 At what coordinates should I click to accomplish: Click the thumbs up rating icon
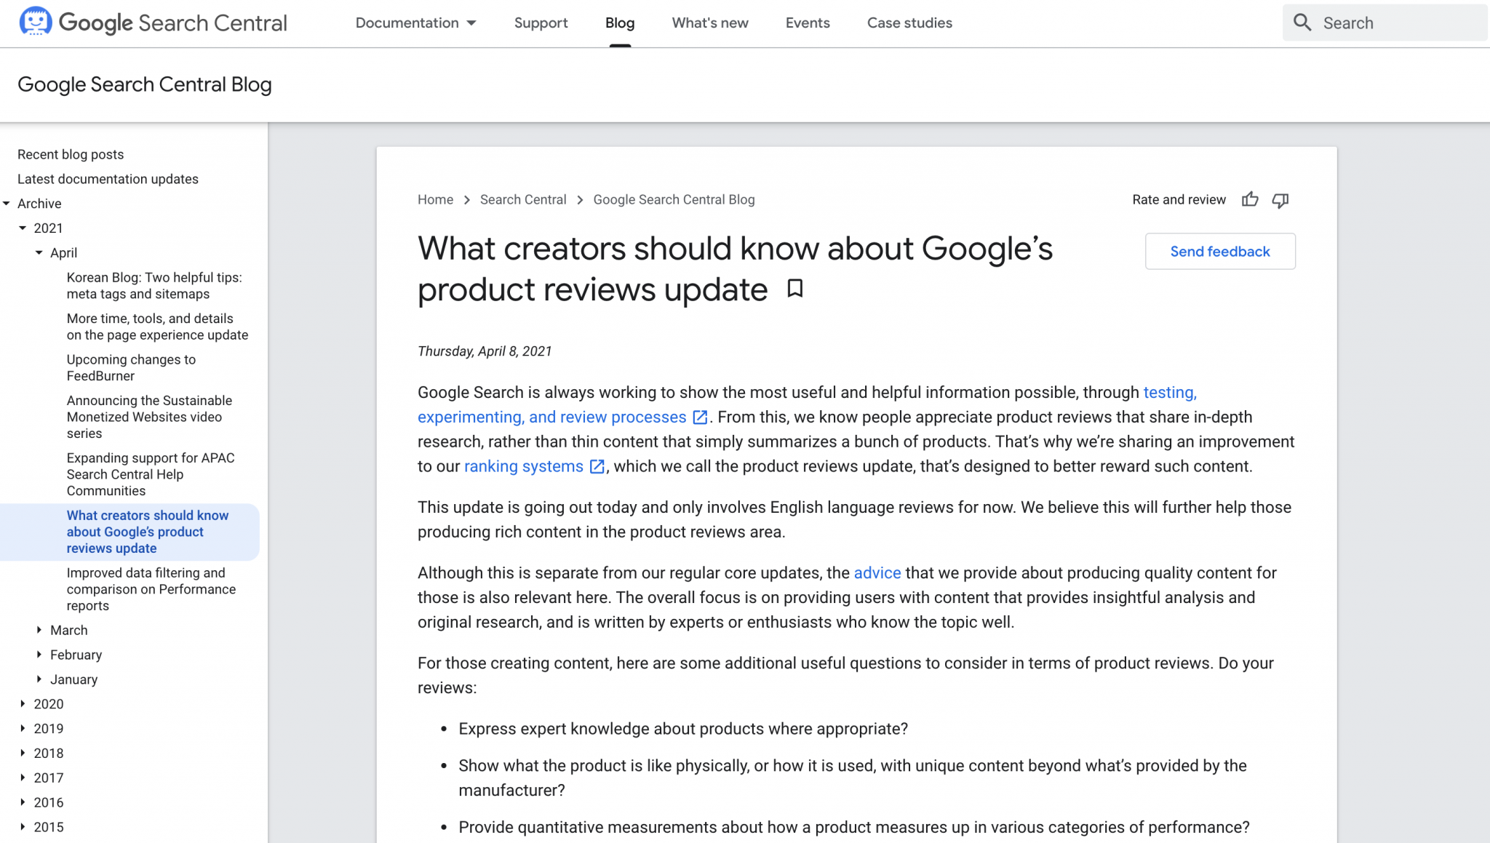click(x=1251, y=199)
